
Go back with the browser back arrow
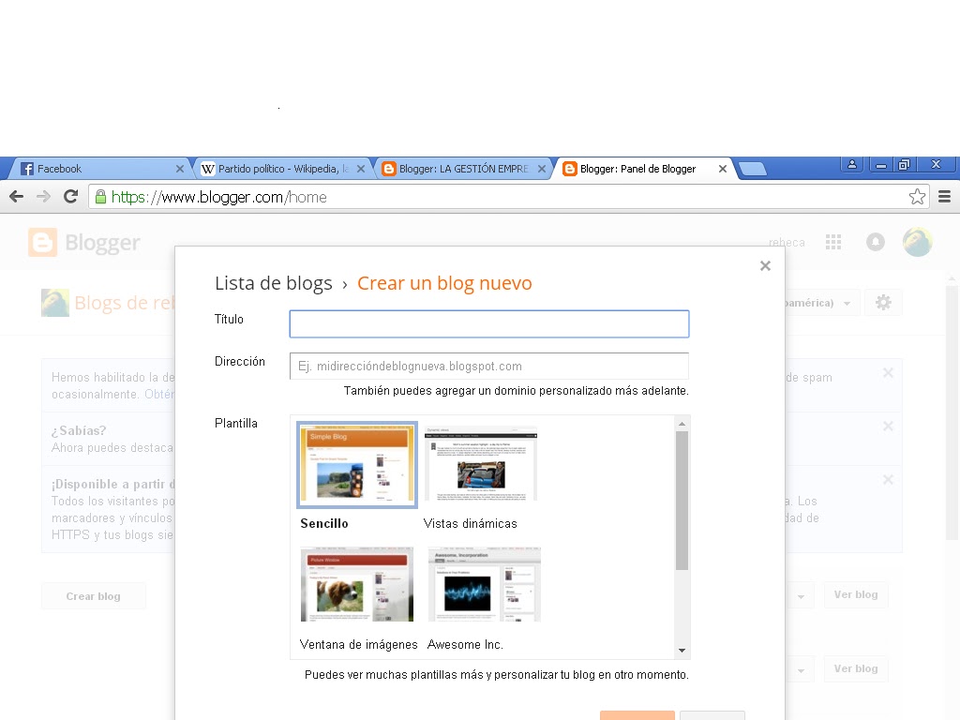17,197
